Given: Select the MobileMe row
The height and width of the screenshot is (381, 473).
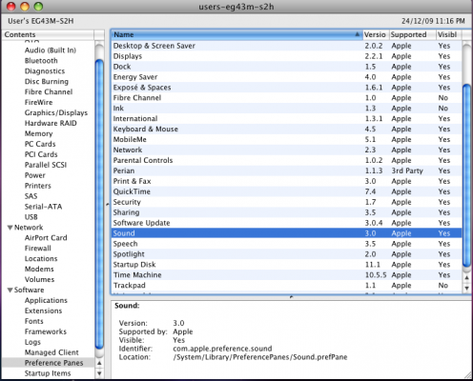Looking at the screenshot, I should 286,140.
